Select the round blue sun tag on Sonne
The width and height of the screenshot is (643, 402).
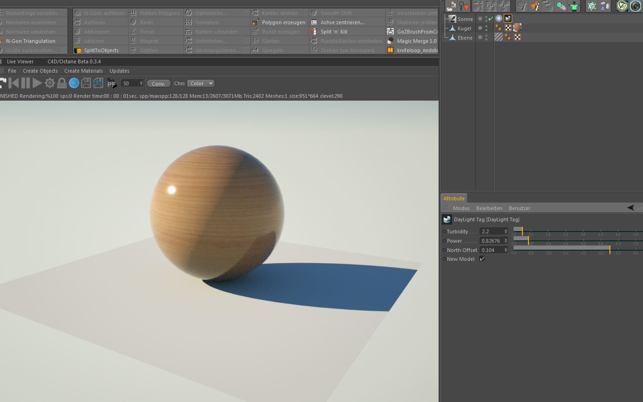tap(499, 19)
